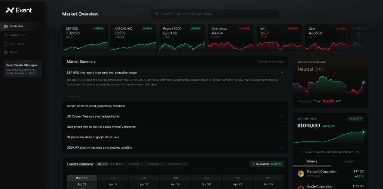
Task: Switch to the Gainers tab
Action: [312, 161]
